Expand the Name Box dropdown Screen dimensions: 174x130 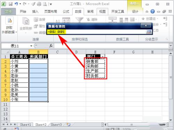tap(31, 46)
